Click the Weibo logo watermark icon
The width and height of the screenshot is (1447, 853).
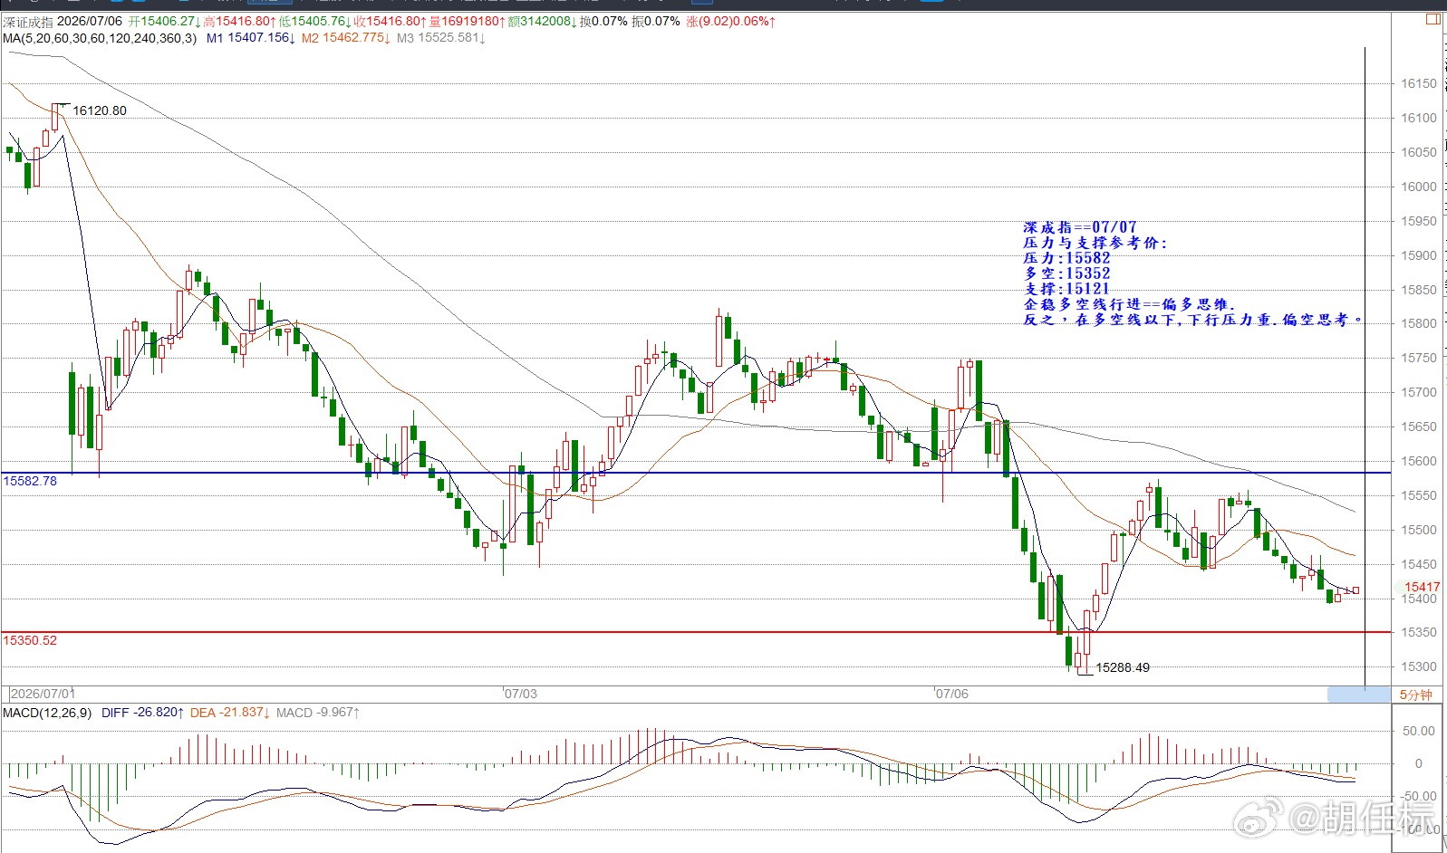click(1259, 819)
